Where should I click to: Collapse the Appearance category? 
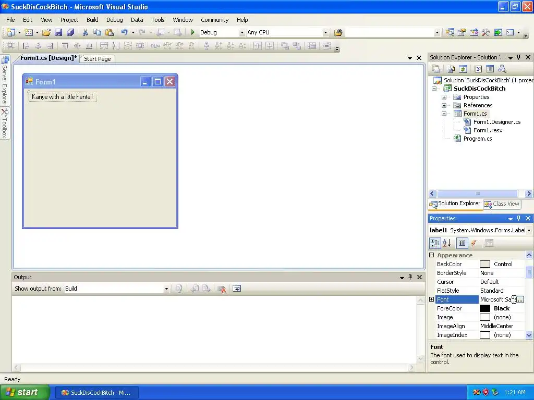click(x=431, y=255)
